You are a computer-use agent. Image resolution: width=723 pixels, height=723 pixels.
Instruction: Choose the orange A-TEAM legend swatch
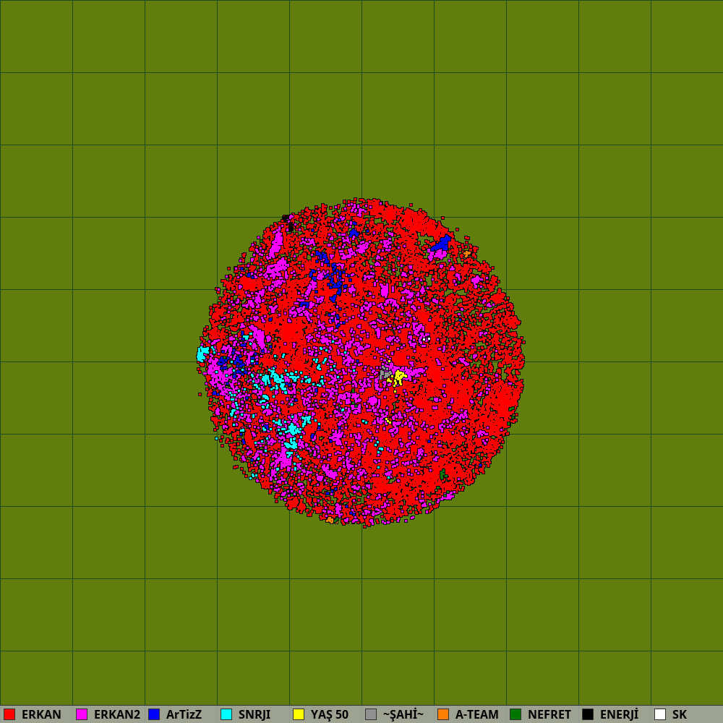(443, 714)
